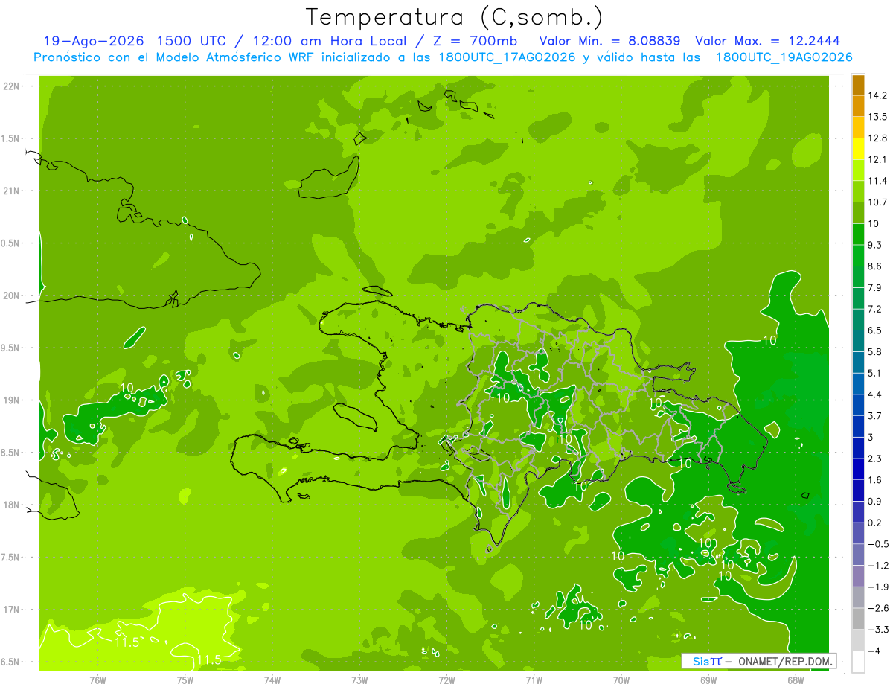Click the '71W' longitude label
Screen dimensions: 893x690
534,680
